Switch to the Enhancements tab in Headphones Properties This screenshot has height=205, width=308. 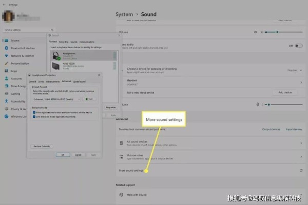[52, 81]
